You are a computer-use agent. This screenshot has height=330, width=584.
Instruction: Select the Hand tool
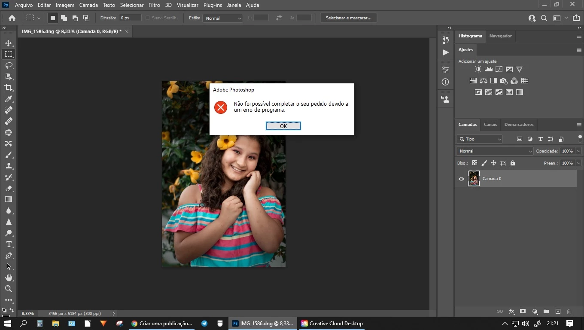[8, 278]
